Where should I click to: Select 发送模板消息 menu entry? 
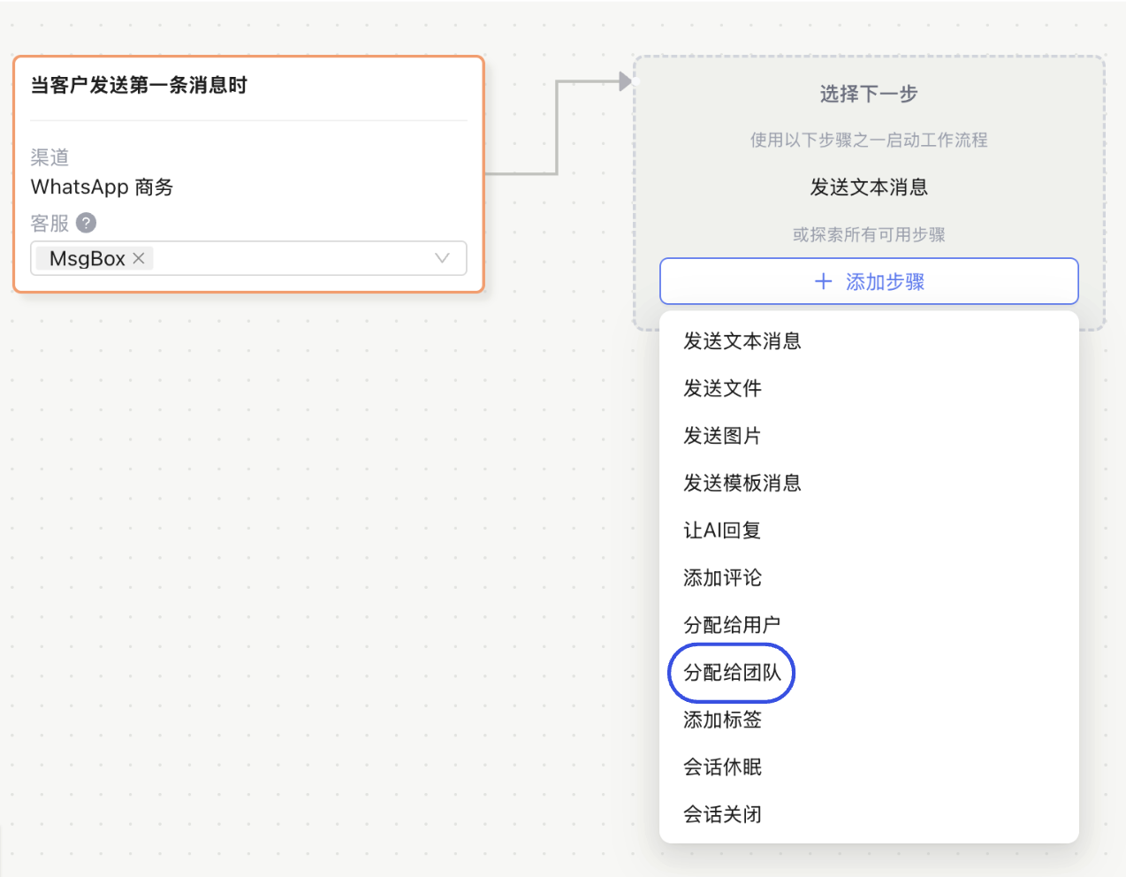743,484
